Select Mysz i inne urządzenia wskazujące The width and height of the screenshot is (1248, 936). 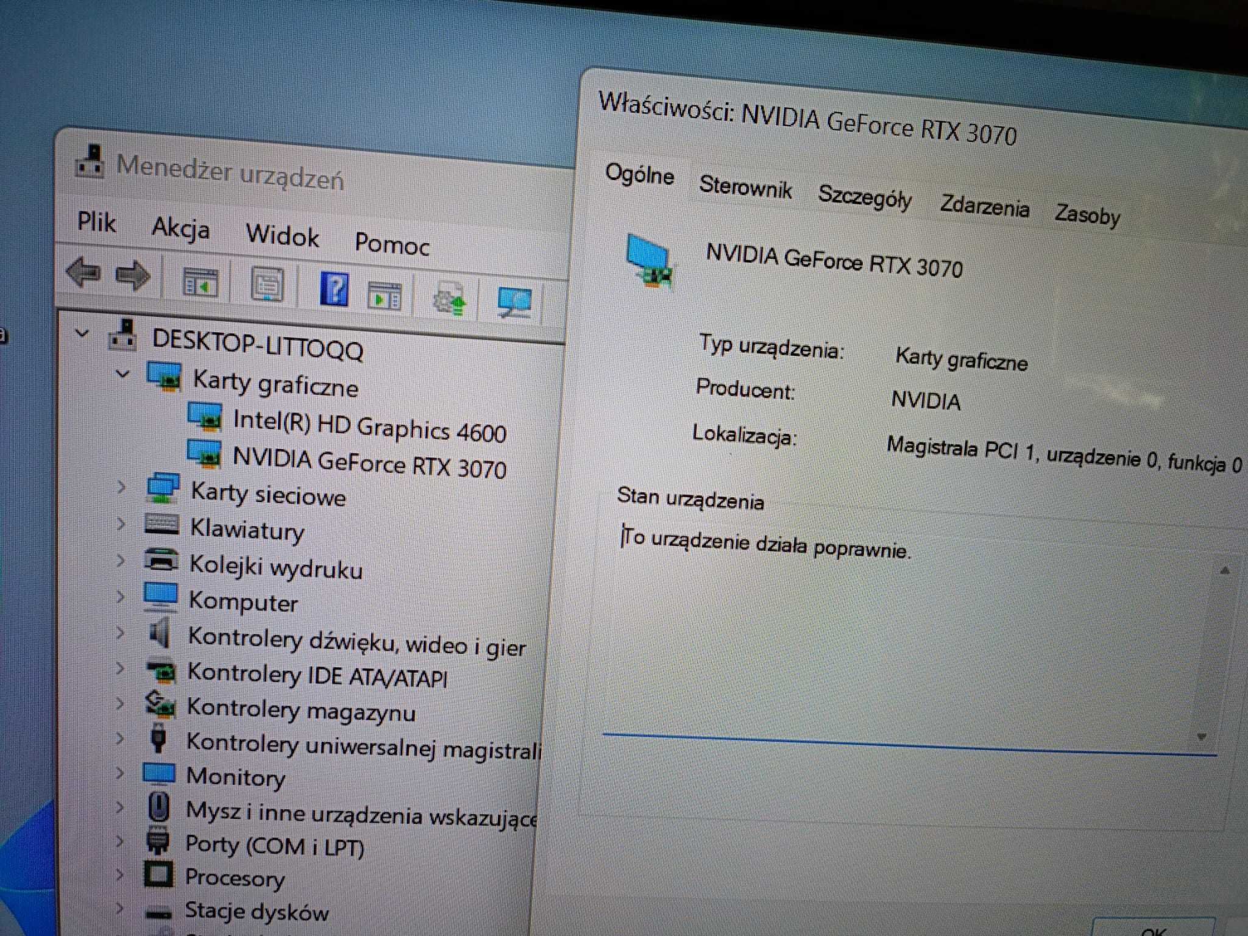pyautogui.click(x=361, y=815)
